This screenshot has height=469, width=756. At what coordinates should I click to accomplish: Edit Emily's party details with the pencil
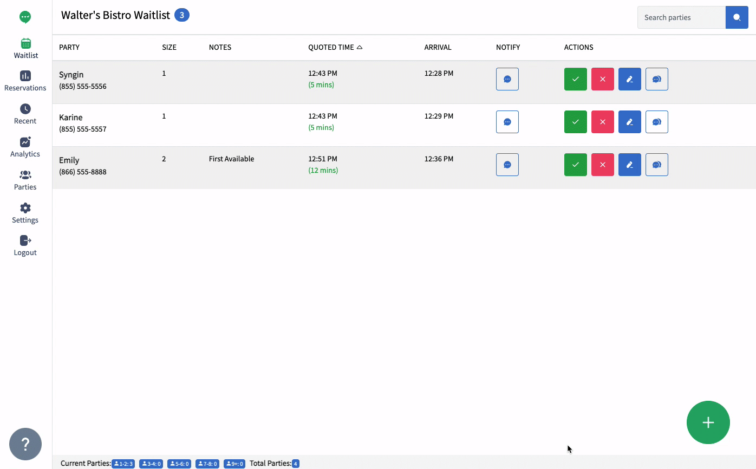pos(629,164)
